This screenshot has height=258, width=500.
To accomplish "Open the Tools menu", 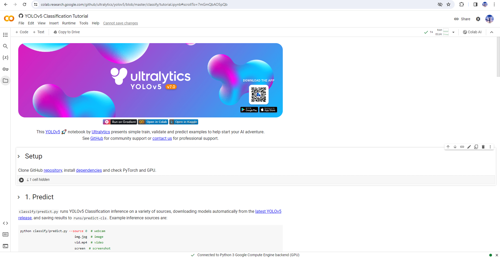I will 84,23.
